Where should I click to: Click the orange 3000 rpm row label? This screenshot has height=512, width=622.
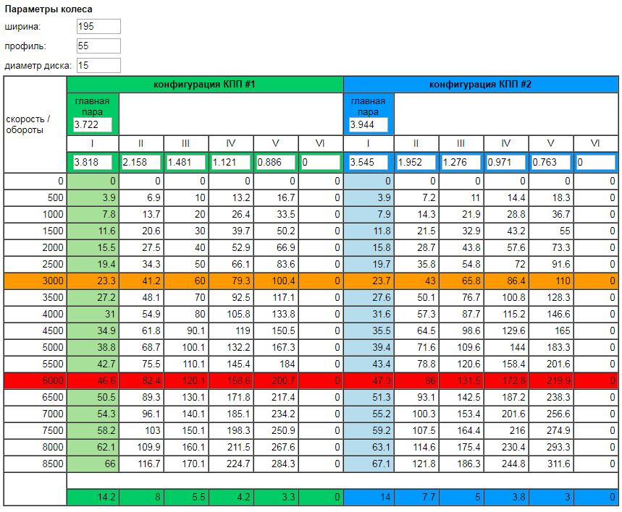point(35,280)
